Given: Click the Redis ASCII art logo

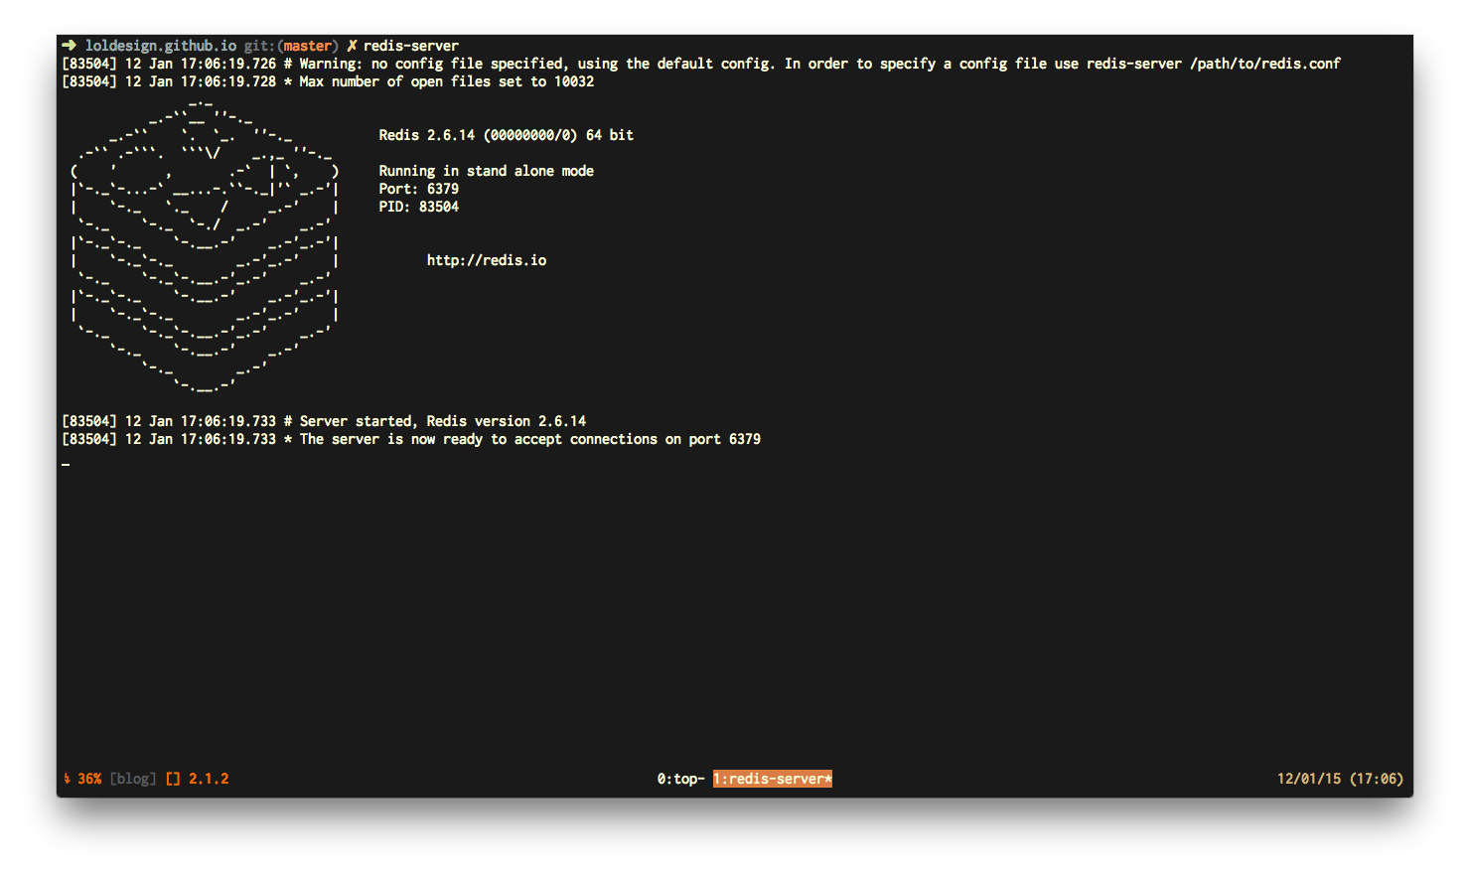Looking at the screenshot, I should pyautogui.click(x=206, y=245).
